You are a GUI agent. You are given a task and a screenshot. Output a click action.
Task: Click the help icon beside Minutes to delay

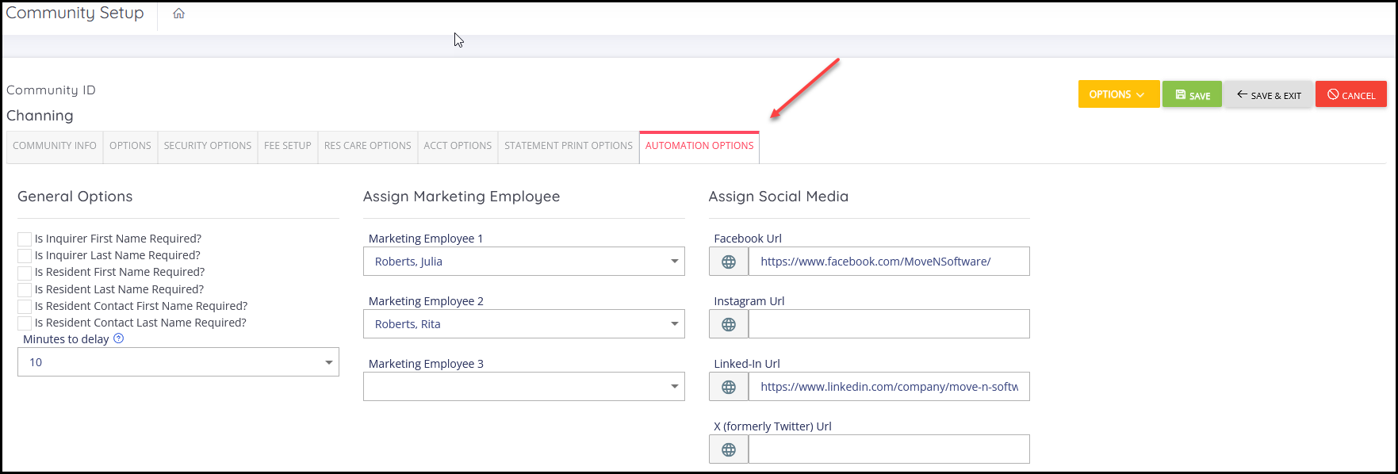[119, 338]
